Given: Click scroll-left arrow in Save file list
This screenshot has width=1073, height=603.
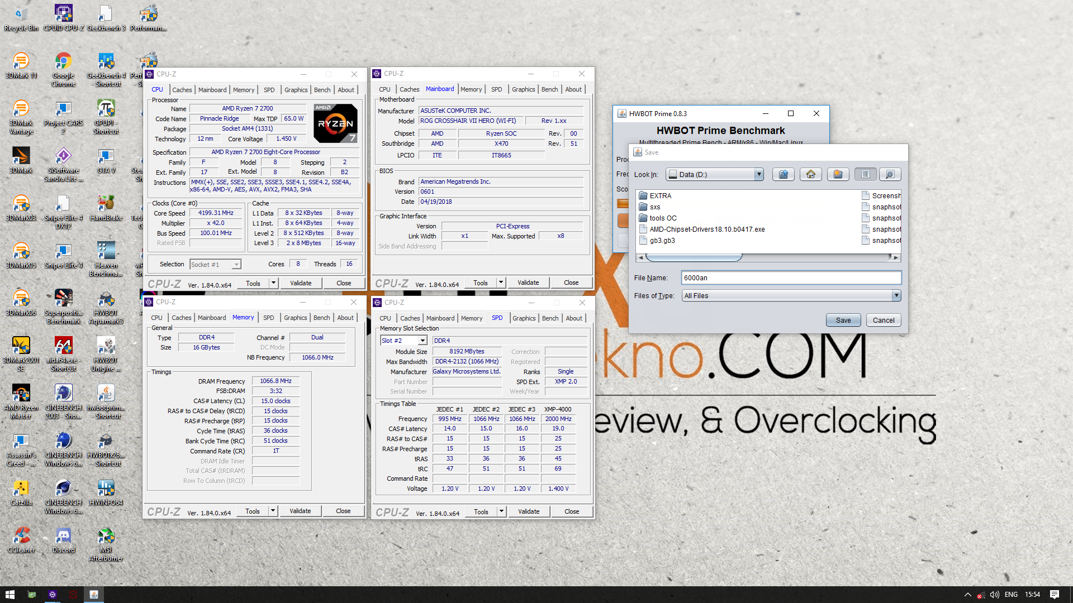Looking at the screenshot, I should click(640, 257).
